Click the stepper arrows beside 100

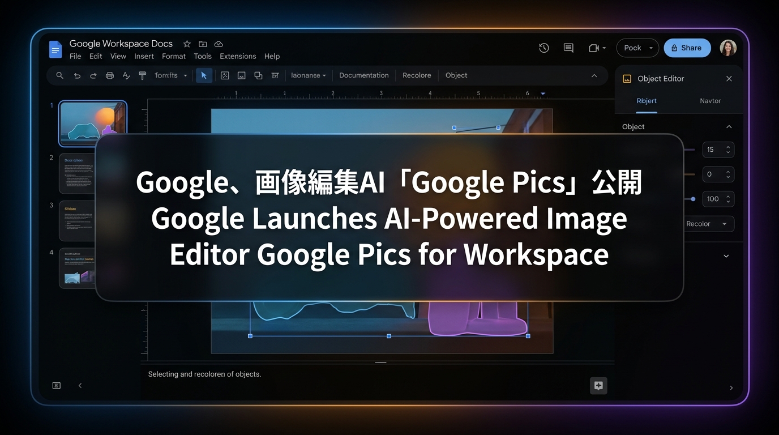point(729,199)
